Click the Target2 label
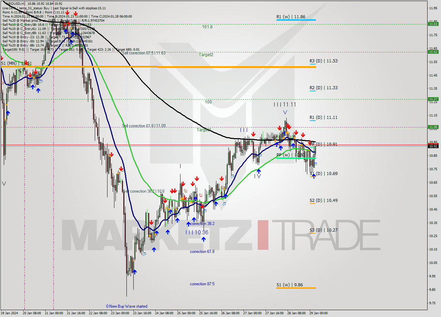The image size is (441, 317). (206, 54)
